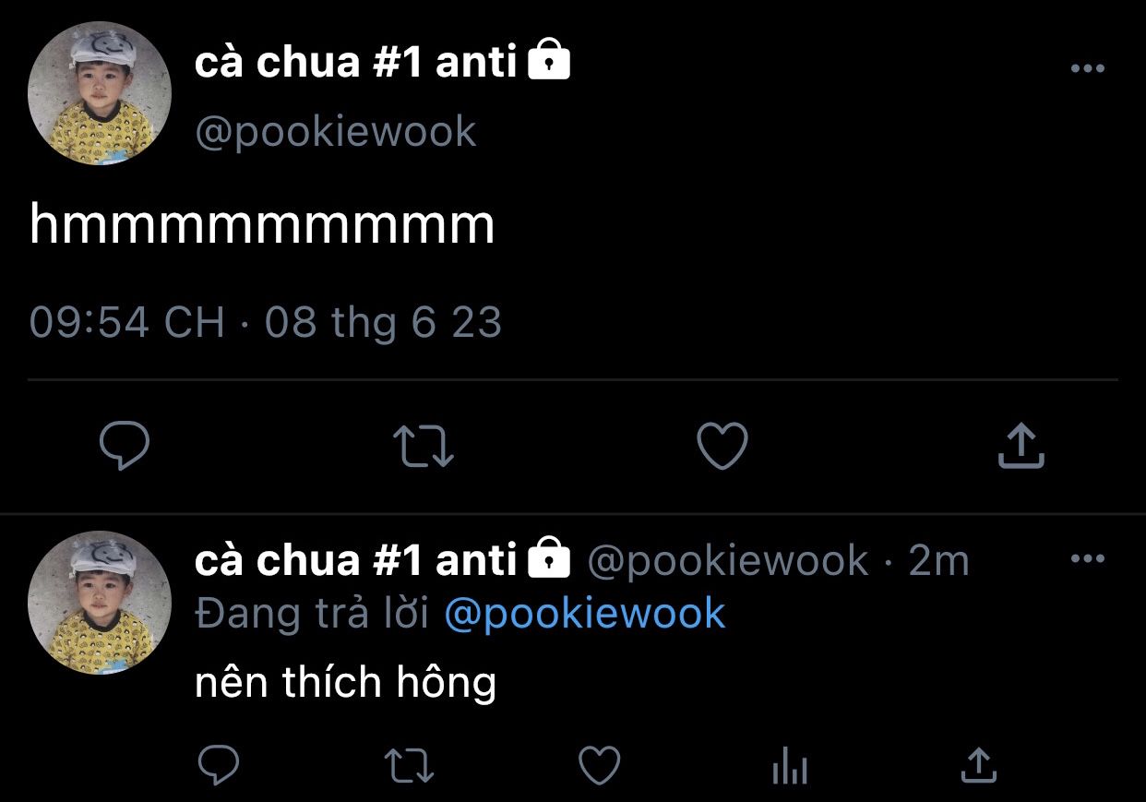This screenshot has width=1146, height=802.
Task: Share the reply tweet
Action: 978,765
